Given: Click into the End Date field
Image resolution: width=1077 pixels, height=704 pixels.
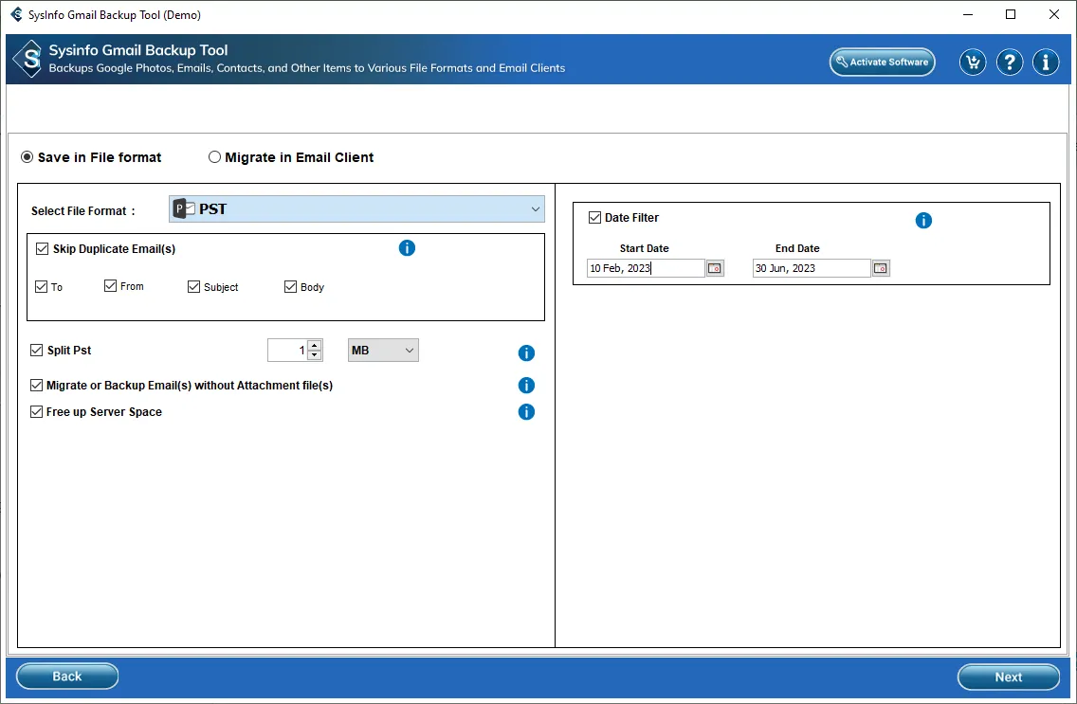Looking at the screenshot, I should (x=811, y=268).
